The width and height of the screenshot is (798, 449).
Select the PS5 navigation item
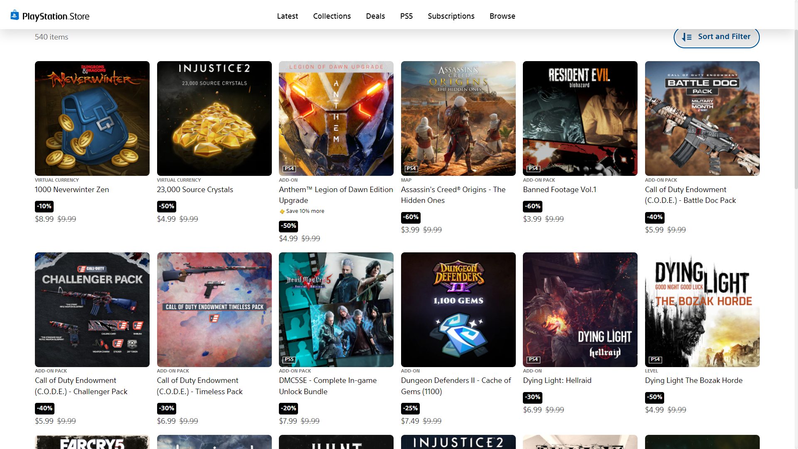[x=406, y=16]
